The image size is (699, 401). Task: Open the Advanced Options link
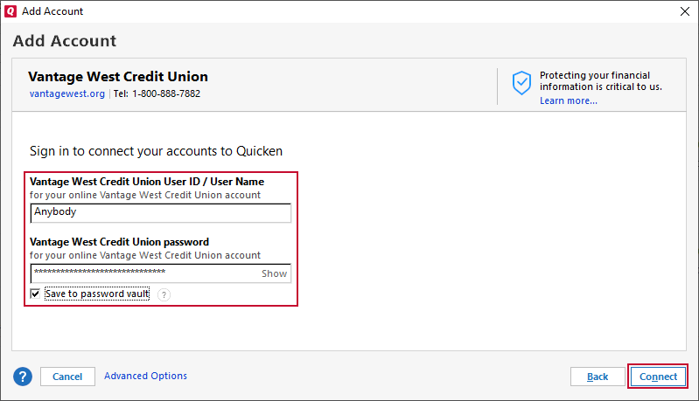[145, 376]
